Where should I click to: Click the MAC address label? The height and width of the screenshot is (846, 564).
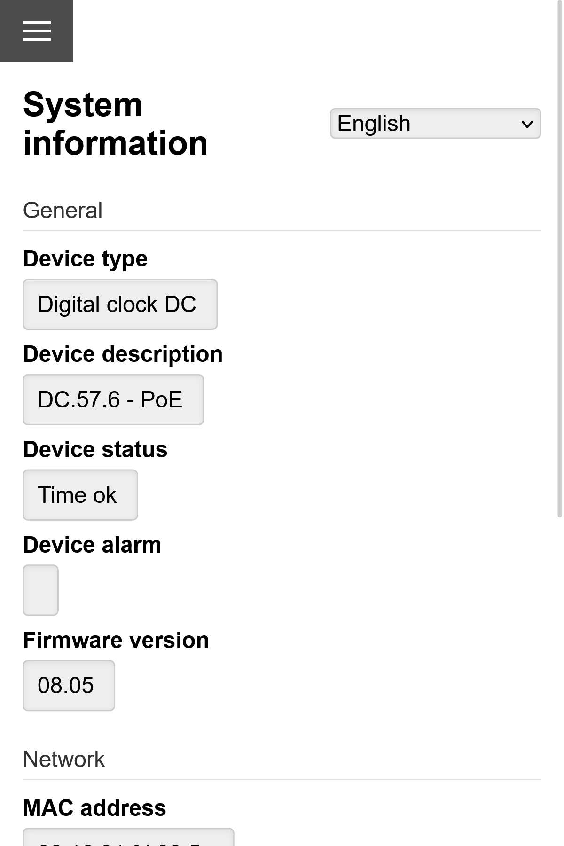[94, 808]
